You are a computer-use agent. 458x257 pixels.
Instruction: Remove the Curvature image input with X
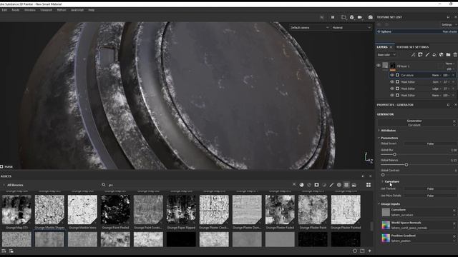pos(454,210)
